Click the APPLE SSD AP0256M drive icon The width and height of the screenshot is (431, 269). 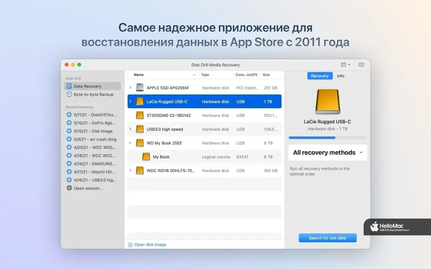140,88
